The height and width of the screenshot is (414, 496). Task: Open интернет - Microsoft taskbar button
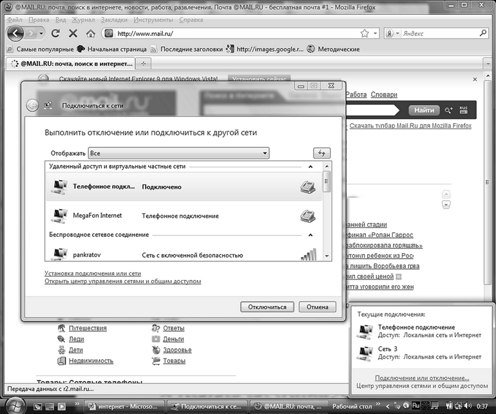(x=124, y=406)
